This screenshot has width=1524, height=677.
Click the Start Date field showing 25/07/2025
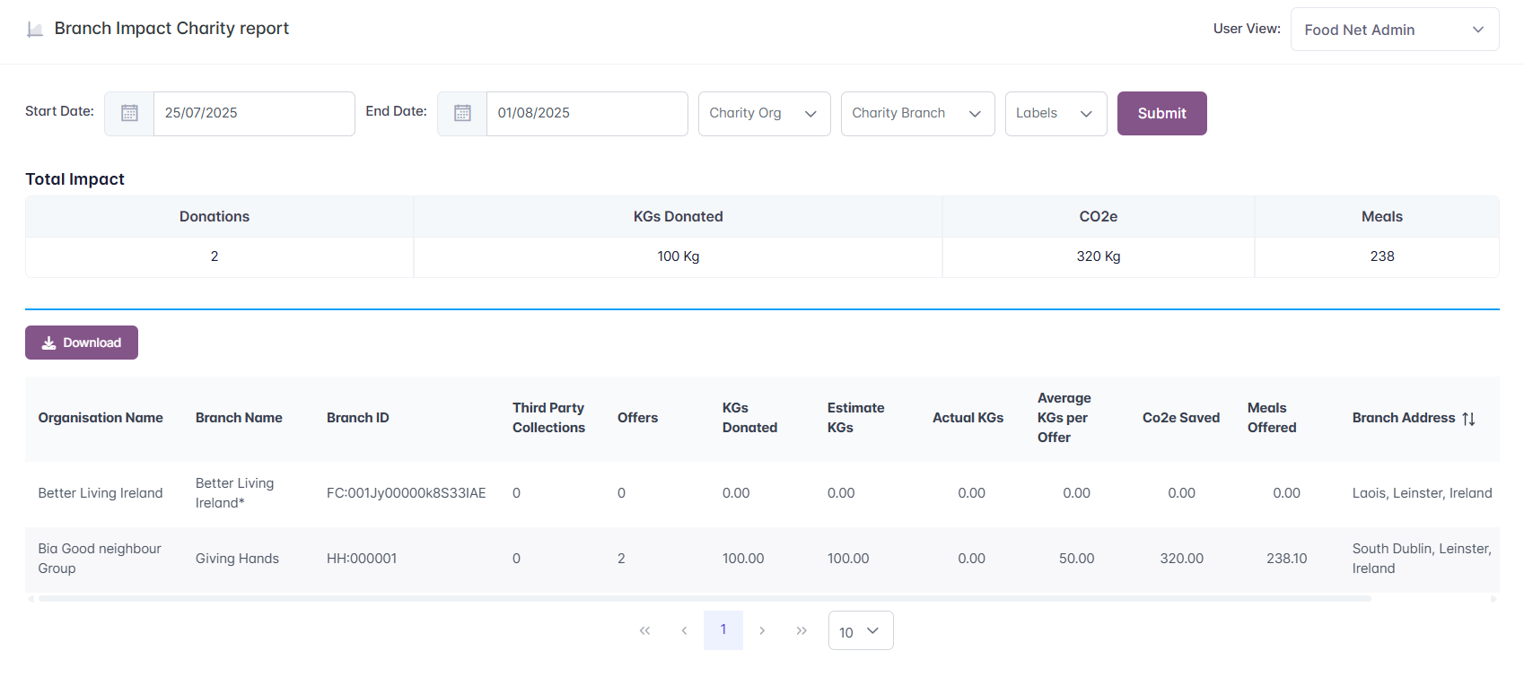253,114
